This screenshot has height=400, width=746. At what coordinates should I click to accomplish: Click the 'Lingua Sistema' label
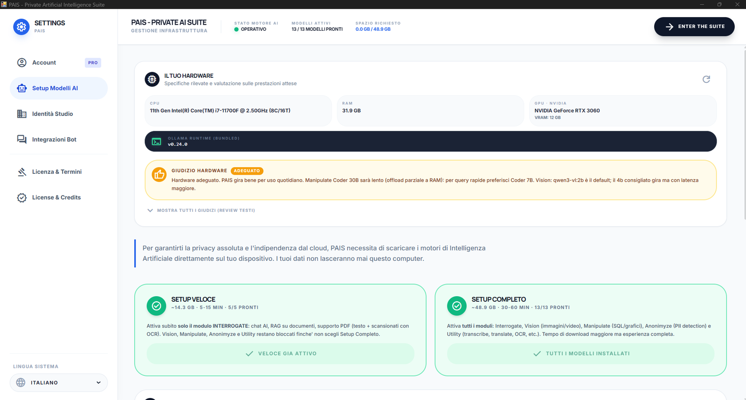(36, 367)
